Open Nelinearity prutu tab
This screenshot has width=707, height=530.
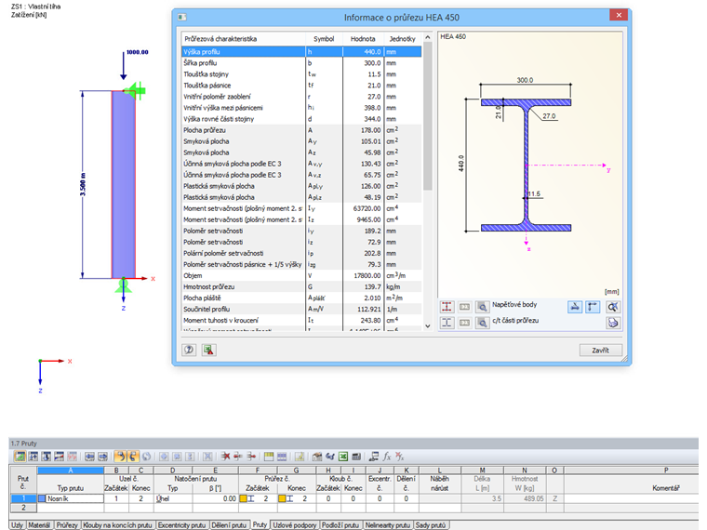pos(388,525)
